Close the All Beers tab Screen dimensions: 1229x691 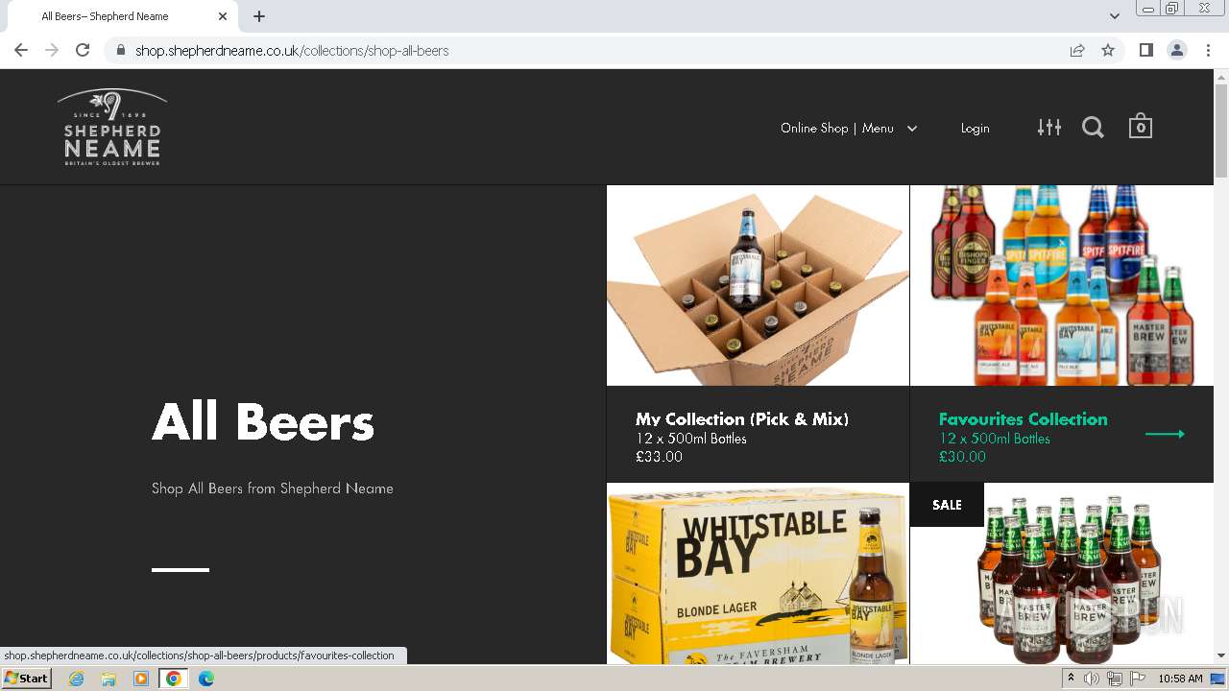click(x=223, y=16)
